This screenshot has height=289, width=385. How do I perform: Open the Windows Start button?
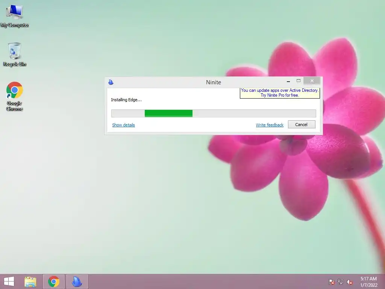tap(9, 281)
